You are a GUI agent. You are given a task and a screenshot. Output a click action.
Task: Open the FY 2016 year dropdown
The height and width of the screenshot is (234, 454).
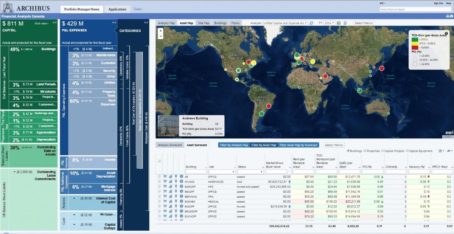click(330, 23)
